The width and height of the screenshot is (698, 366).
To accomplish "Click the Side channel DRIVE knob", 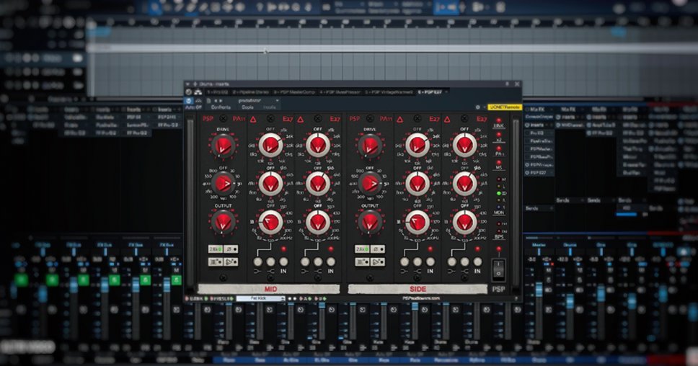I will (x=368, y=146).
